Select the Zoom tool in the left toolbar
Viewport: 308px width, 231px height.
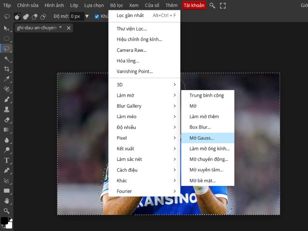pyautogui.click(x=7, y=211)
